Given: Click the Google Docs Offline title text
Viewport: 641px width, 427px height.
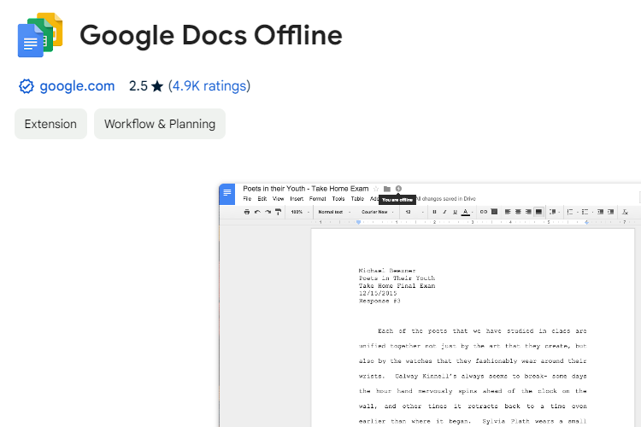Looking at the screenshot, I should 211,35.
